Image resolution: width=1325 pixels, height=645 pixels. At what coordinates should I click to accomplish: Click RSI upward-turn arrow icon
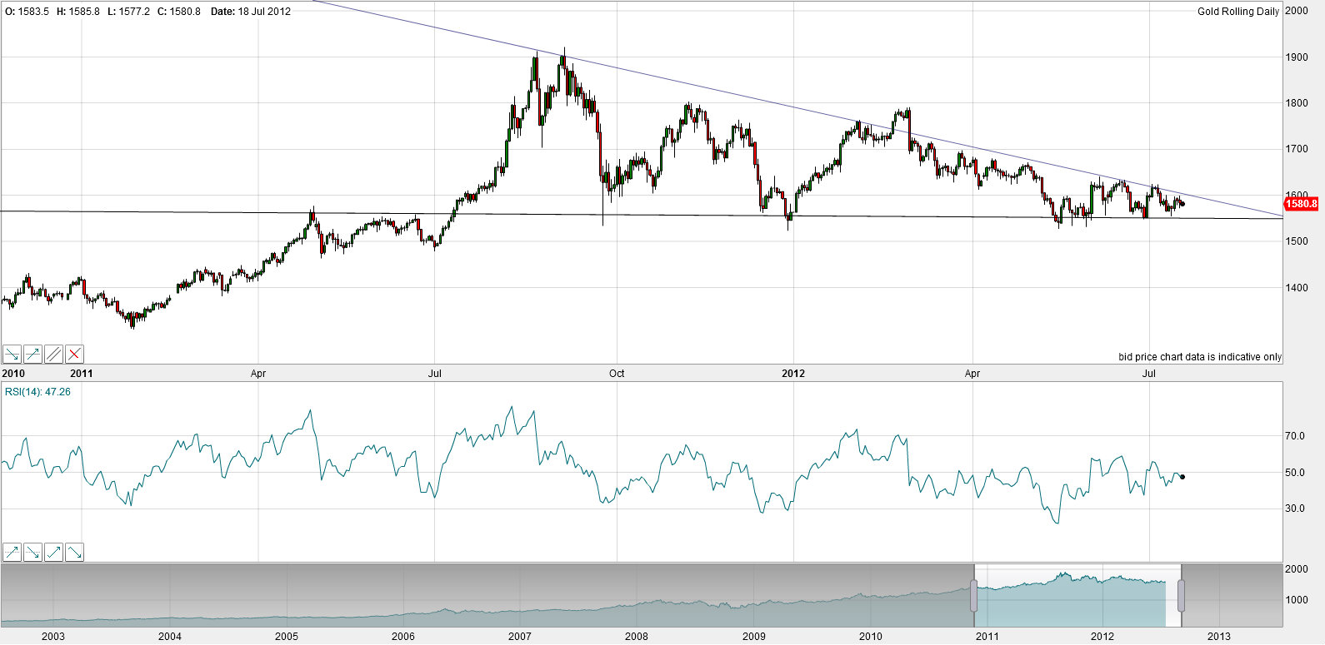pos(54,552)
